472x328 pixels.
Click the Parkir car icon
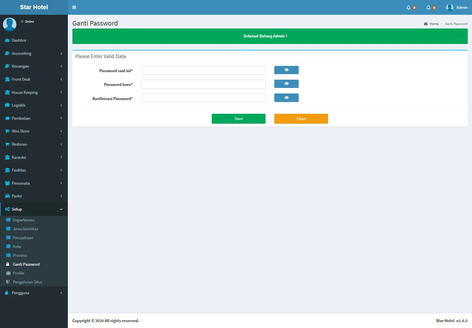point(7,196)
